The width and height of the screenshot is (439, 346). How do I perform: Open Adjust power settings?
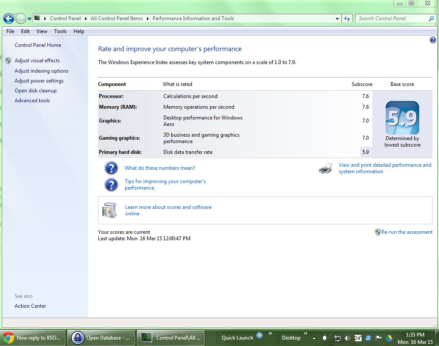coord(39,81)
